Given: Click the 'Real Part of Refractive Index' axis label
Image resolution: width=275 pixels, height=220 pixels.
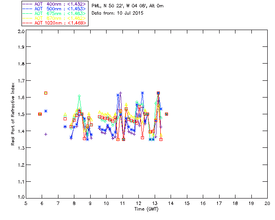Looking at the screenshot, I should tap(13, 114).
